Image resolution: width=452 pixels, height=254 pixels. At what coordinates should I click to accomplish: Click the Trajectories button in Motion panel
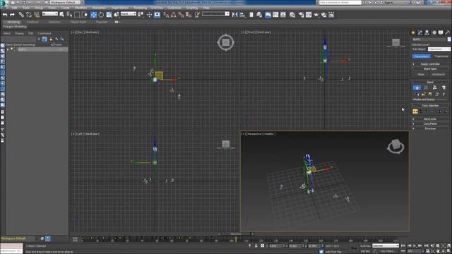pyautogui.click(x=441, y=56)
